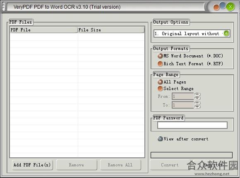Click the Remove All button

[x=120, y=165]
